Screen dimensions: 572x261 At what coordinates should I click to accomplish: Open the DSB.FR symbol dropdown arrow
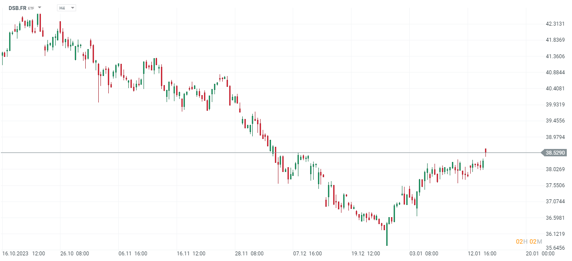tap(40, 8)
